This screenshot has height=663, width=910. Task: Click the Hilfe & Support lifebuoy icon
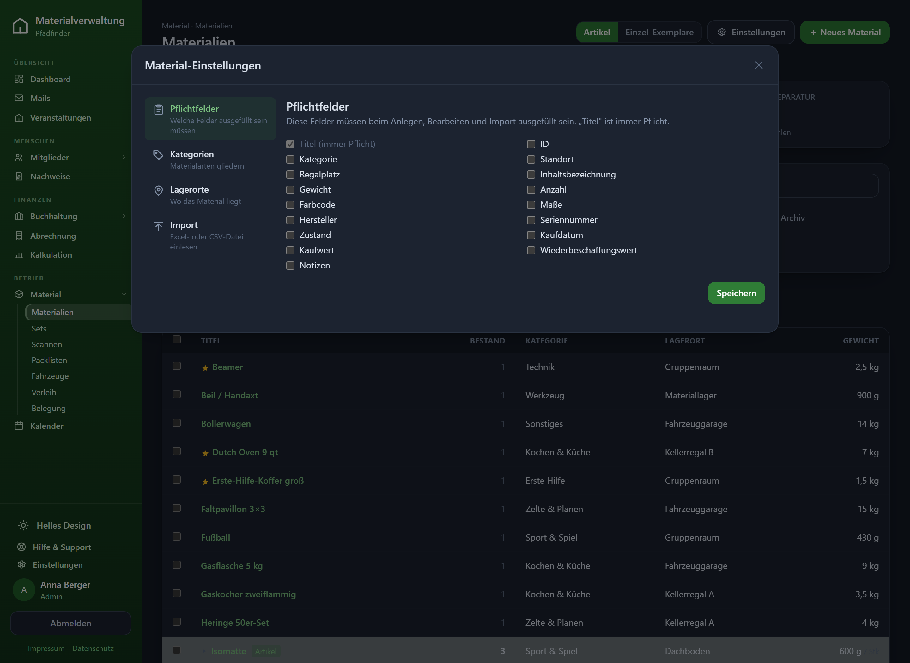[x=22, y=547]
